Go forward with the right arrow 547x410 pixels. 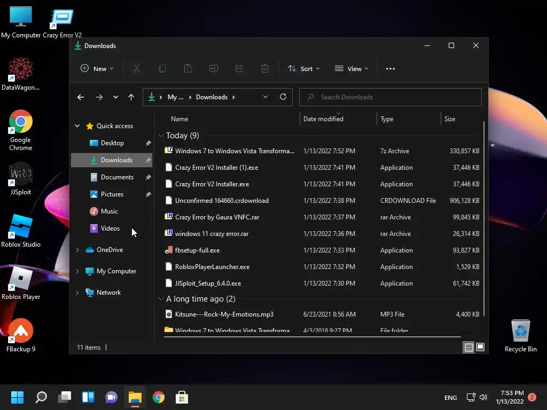pos(99,97)
